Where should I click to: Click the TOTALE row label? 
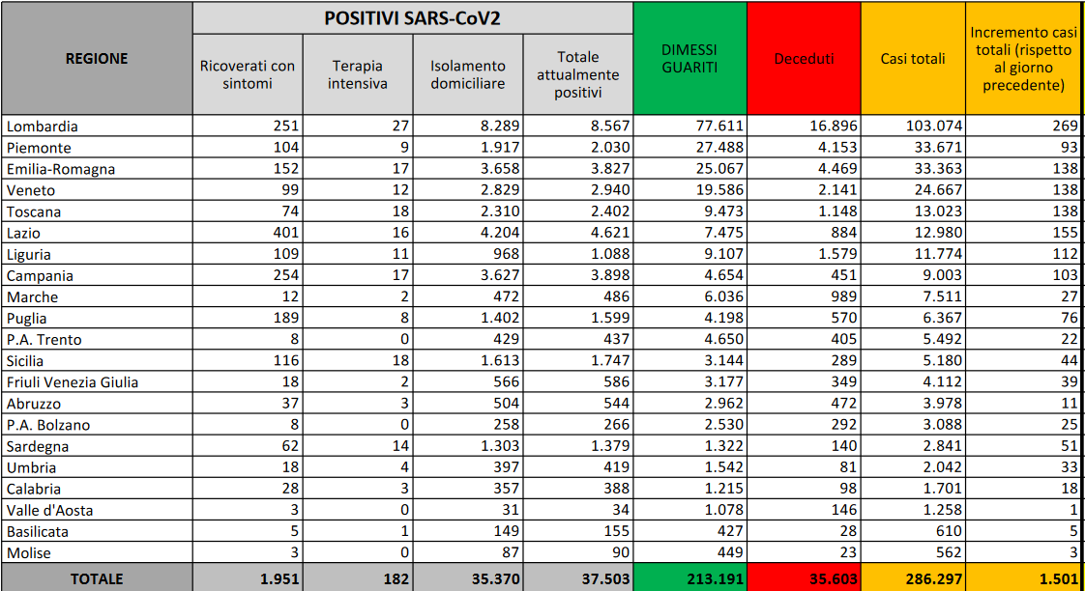coord(97,578)
